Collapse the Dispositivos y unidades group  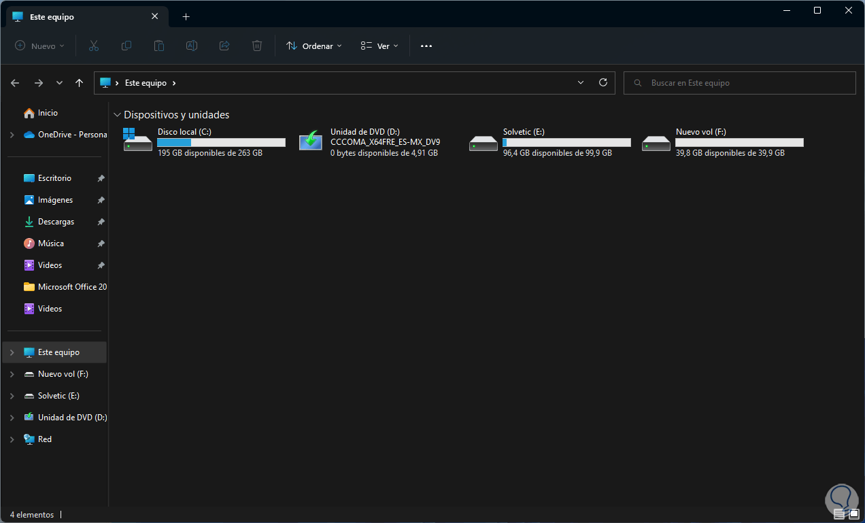[118, 115]
